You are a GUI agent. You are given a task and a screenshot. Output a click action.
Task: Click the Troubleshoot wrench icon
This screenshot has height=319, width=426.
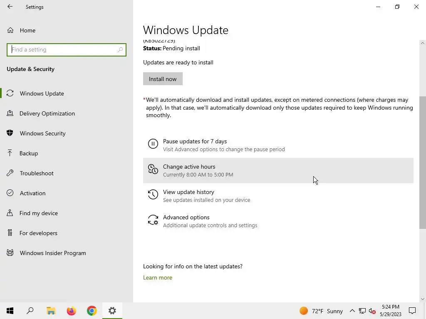(10, 173)
